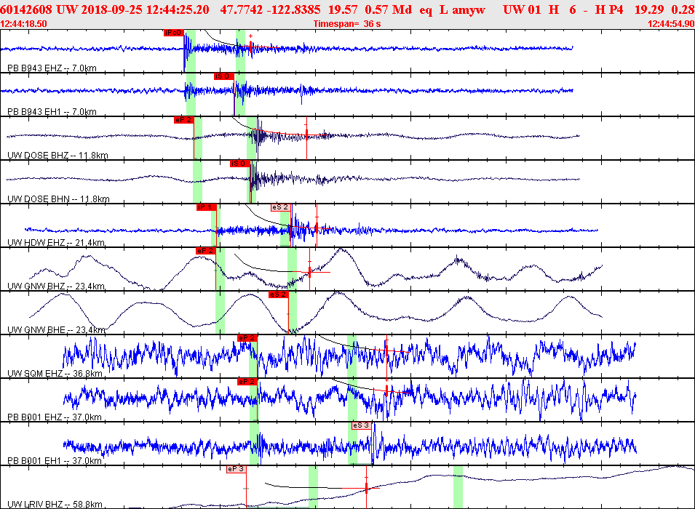Image resolution: width=695 pixels, height=509 pixels.
Task: Click the 'UW GNW BHZ -- 23.4km' channel label
Action: 56,286
